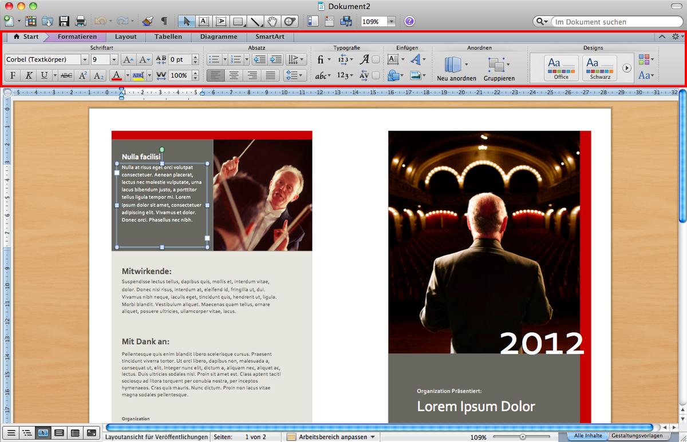Toggle bold F formatting
687x442 pixels.
13,75
